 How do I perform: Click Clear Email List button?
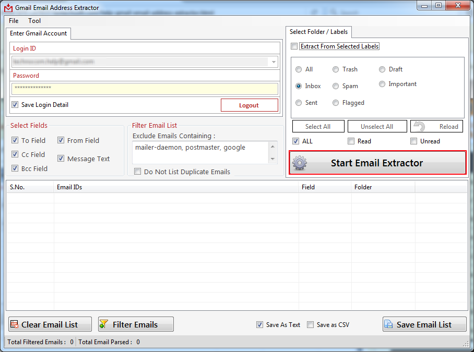50,324
